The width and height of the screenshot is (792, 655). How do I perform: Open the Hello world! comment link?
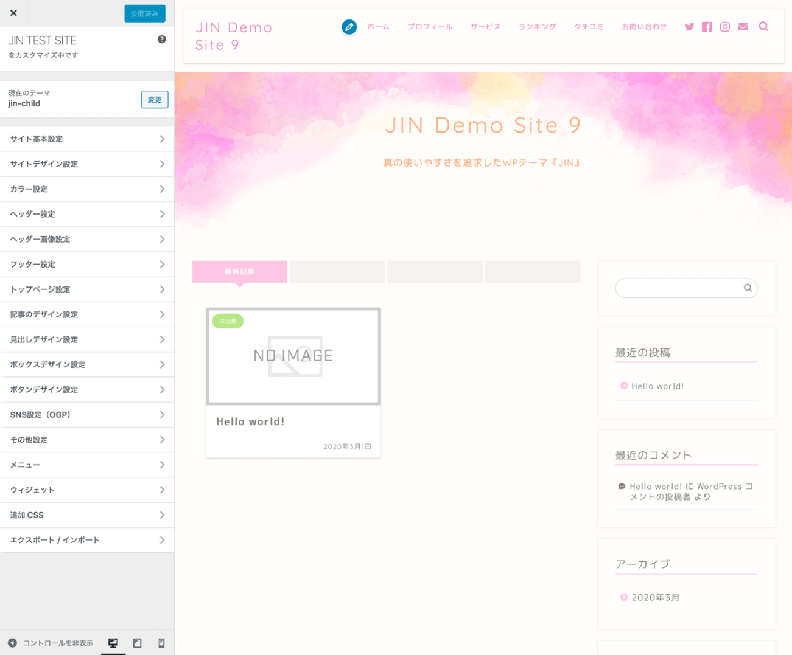(656, 487)
